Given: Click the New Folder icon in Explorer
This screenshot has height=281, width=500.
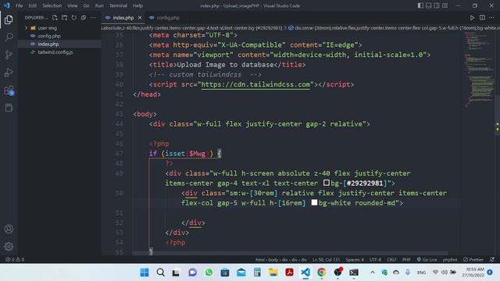Looking at the screenshot, I should click(x=64, y=17).
